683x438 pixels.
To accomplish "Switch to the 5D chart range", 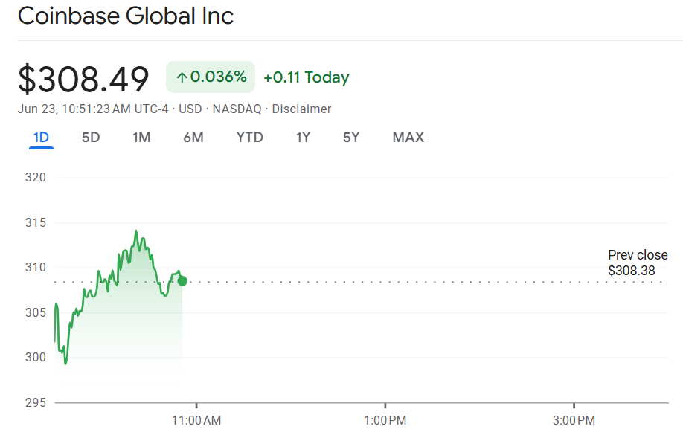I will [91, 138].
